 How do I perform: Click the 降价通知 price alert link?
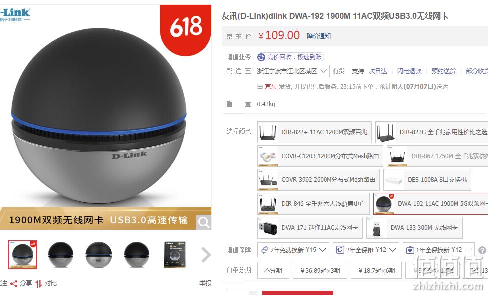point(318,36)
